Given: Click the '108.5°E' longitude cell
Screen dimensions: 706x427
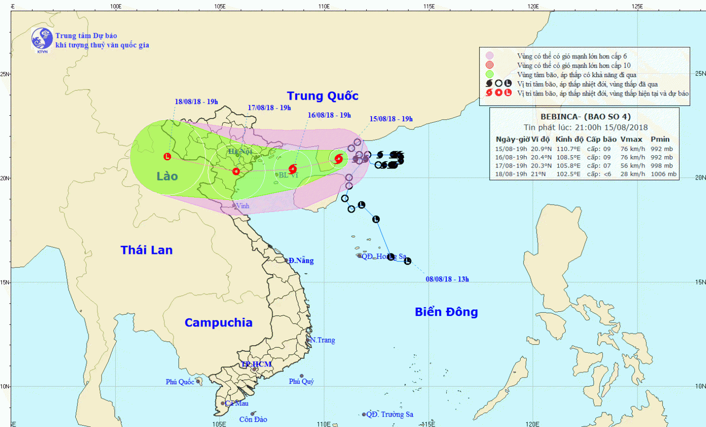Looking at the screenshot, I should (x=569, y=158).
